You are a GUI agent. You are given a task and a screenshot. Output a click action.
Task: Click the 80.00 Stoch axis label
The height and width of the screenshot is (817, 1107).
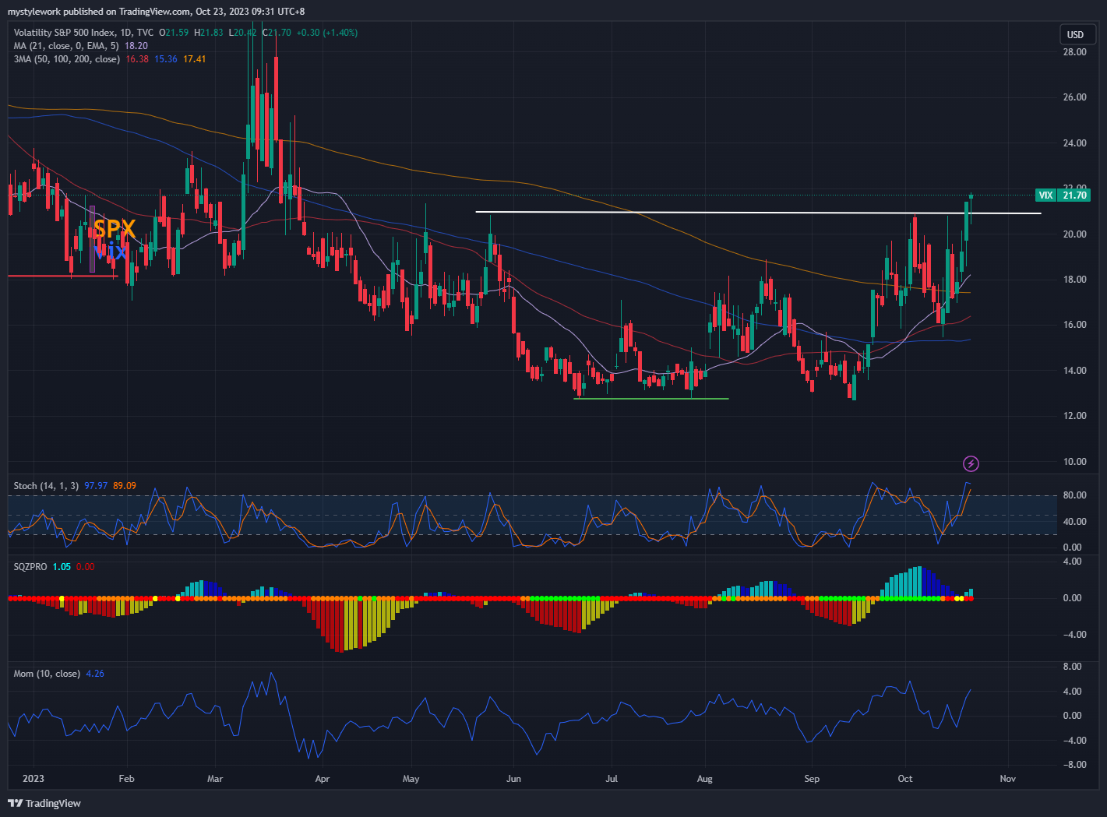[1074, 495]
